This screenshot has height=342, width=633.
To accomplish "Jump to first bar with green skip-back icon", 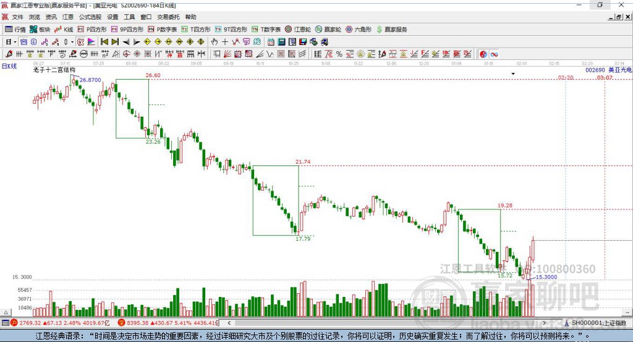I will click(x=104, y=42).
